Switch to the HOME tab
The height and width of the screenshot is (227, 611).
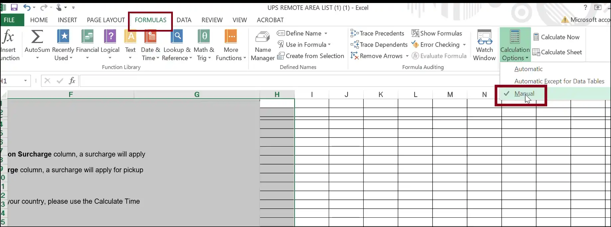coord(39,20)
